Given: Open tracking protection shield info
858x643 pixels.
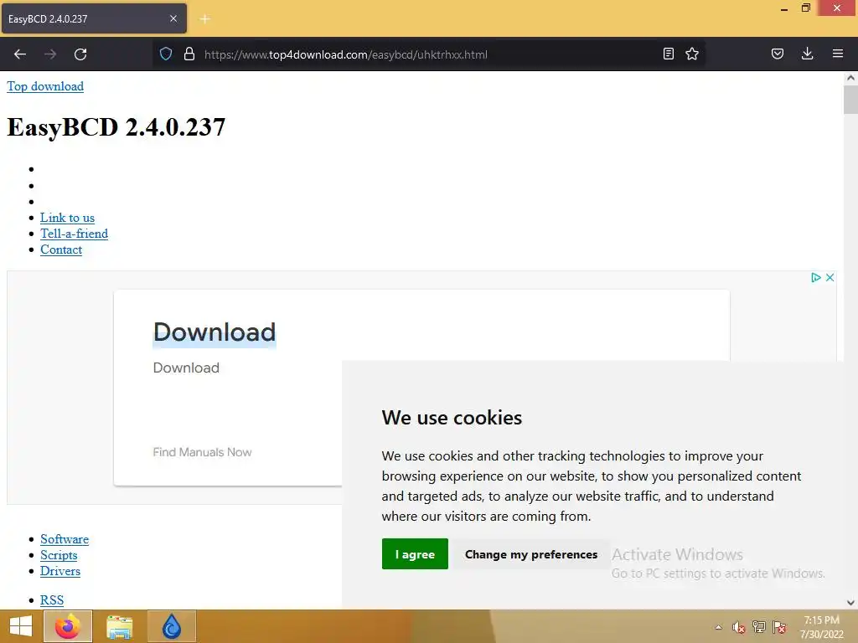Looking at the screenshot, I should (x=166, y=54).
